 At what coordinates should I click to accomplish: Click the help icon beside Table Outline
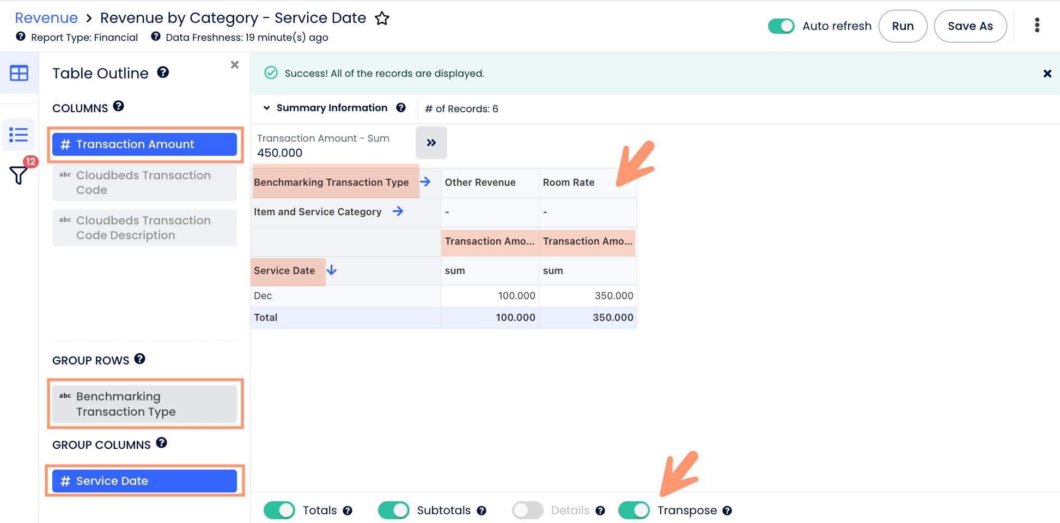[163, 72]
